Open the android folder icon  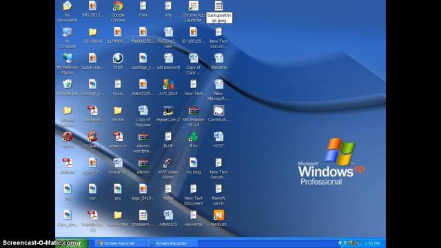pos(68,110)
